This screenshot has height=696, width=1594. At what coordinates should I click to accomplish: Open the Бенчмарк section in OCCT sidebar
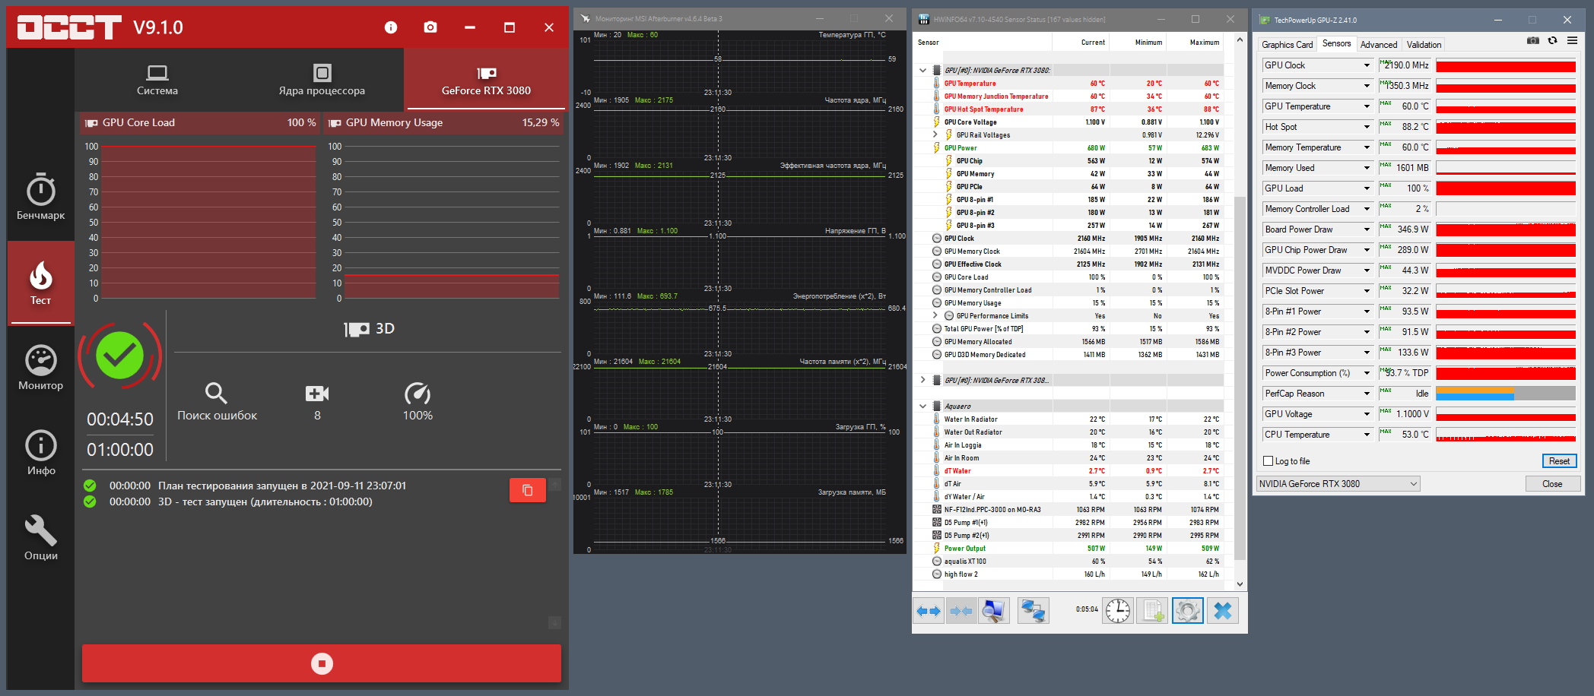tap(41, 197)
